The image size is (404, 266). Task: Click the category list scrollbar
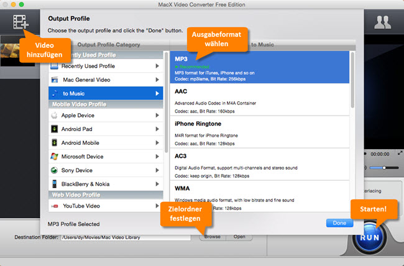[x=166, y=102]
